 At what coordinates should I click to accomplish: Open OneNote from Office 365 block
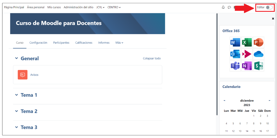(x=247, y=66)
